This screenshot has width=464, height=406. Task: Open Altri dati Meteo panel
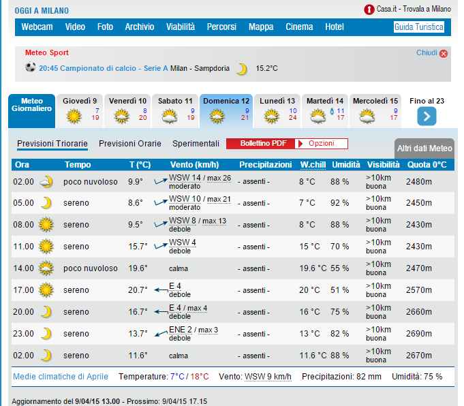tap(424, 149)
